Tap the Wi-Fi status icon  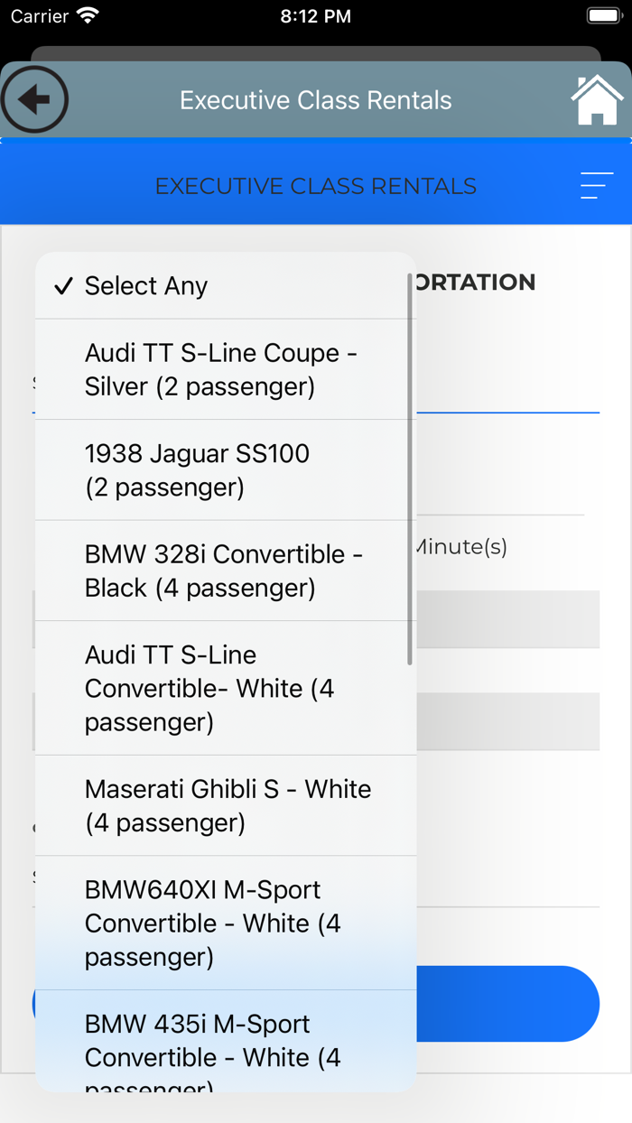click(x=88, y=16)
